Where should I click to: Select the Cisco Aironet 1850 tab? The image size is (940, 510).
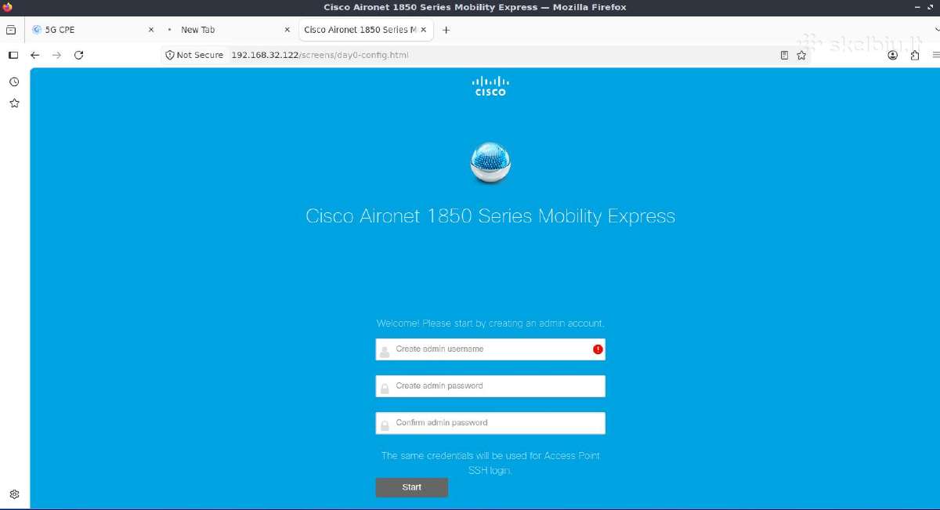[x=366, y=30]
